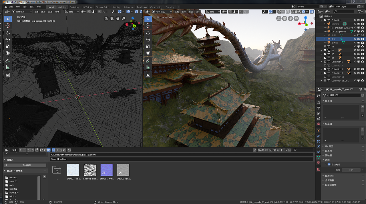Switch to the Shading workspace tab

click(116, 7)
